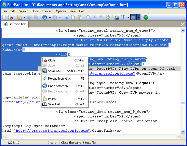Click the Font 'T' toolbar icon
187x146 pixels.
pyautogui.click(x=123, y=18)
